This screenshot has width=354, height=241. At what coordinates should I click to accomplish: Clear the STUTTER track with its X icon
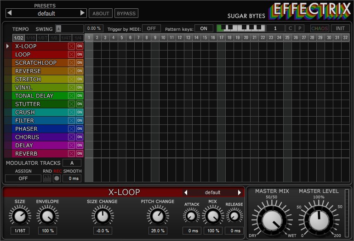tap(71, 104)
